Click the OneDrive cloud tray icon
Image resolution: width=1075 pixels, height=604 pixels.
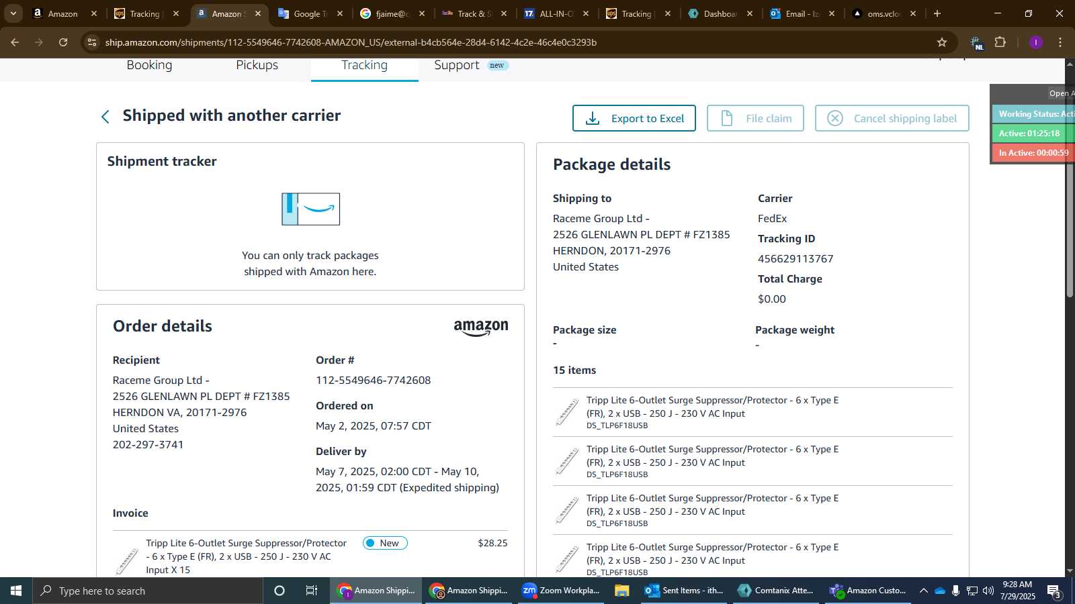tap(939, 591)
